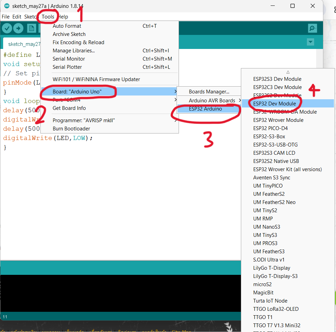
Task: Click line number 11 in status bar
Action: [x=5, y=317]
